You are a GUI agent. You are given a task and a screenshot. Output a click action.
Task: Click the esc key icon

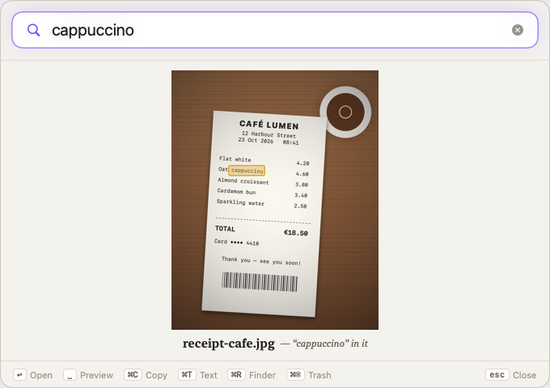point(497,375)
